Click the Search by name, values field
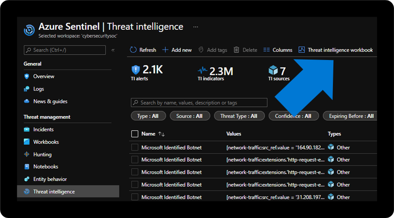The height and width of the screenshot is (218, 394). [x=199, y=103]
